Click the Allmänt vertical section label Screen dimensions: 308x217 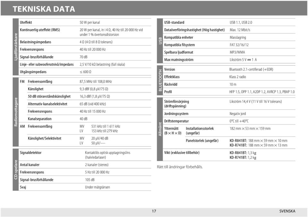point(160,129)
